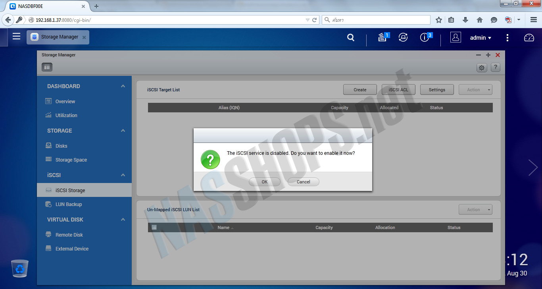Screen dimensions: 542x289
Task: Close the Storage Manager taskbar tab
Action: click(84, 37)
